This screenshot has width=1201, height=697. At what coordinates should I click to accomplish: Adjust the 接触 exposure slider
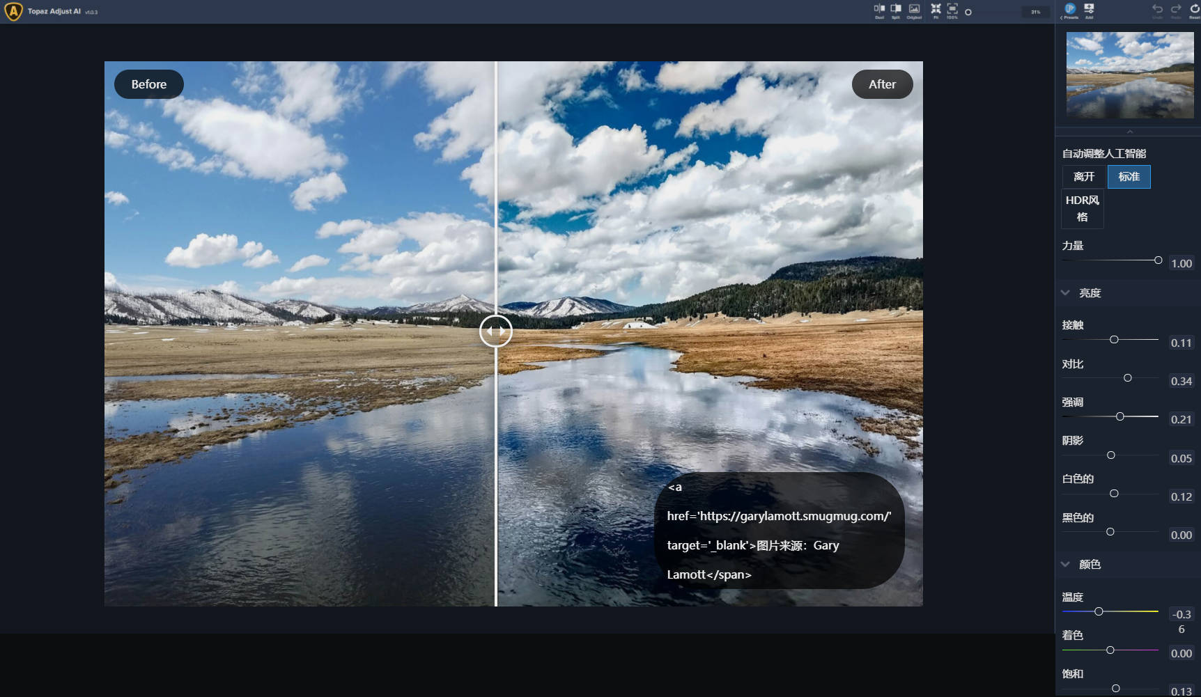[1114, 340]
